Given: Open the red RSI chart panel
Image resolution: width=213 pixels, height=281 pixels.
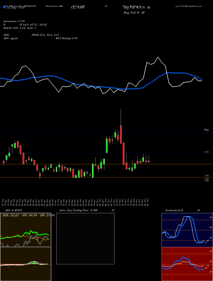Looking at the screenshot, I should (x=187, y=264).
